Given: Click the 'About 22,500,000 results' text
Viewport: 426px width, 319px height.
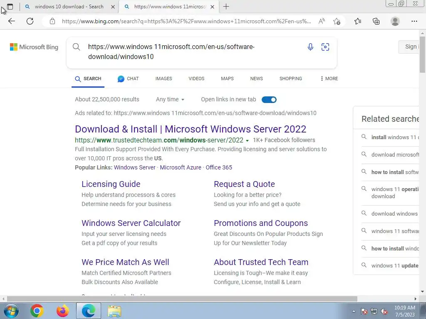Looking at the screenshot, I should click(107, 99).
